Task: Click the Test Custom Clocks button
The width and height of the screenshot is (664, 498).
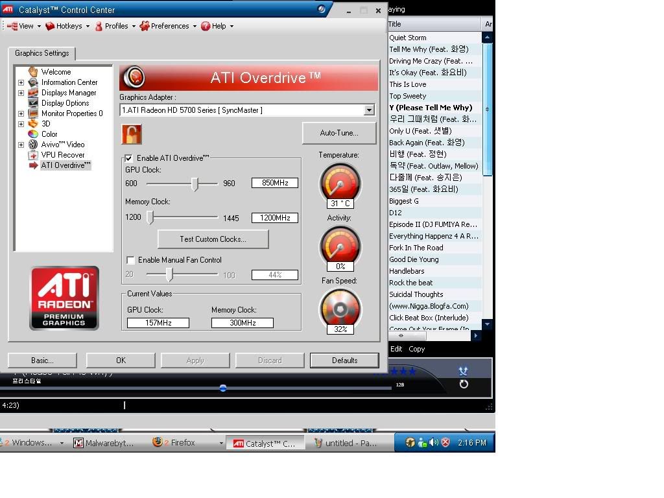Action: click(213, 239)
